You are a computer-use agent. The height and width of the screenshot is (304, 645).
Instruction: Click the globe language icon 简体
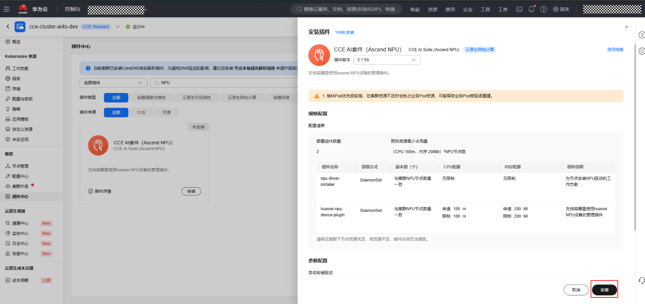coord(561,9)
